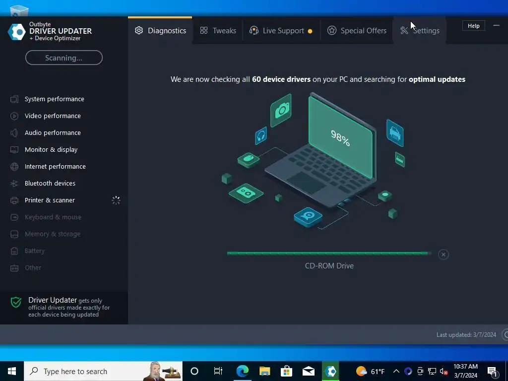The width and height of the screenshot is (508, 381).
Task: Open the Live Support tab
Action: (281, 30)
